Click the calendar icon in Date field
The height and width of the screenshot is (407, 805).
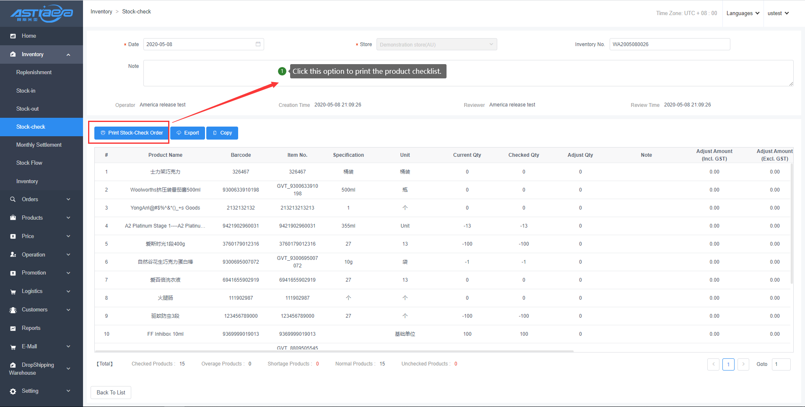point(258,44)
